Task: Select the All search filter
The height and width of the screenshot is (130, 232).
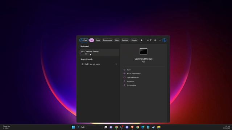Action: 91,40
